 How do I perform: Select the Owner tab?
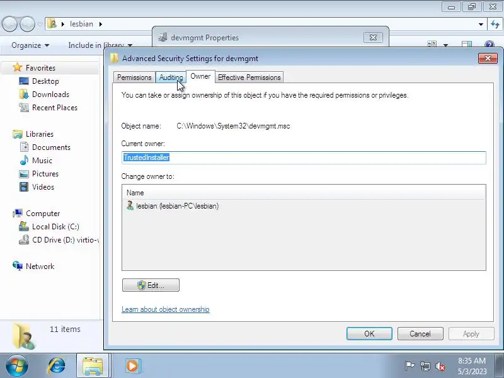pos(200,76)
